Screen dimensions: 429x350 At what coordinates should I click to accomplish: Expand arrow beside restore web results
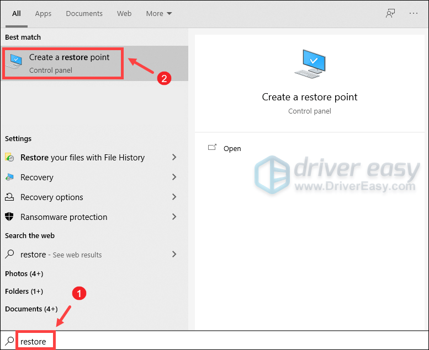click(174, 254)
